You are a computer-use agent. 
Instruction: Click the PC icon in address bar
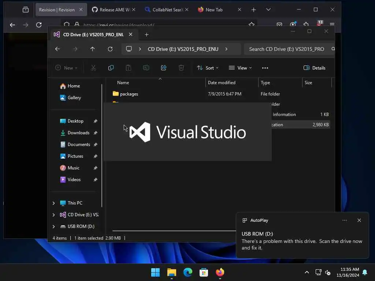tap(129, 49)
